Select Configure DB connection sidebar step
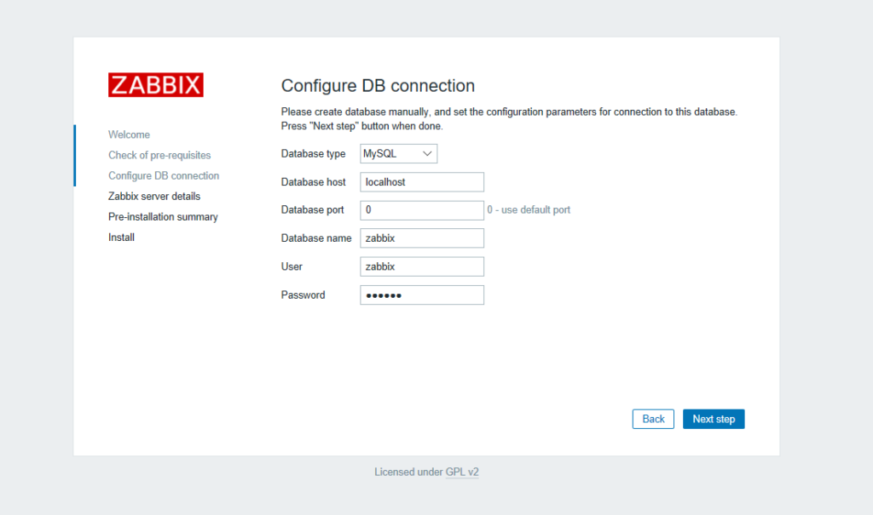 coord(164,175)
